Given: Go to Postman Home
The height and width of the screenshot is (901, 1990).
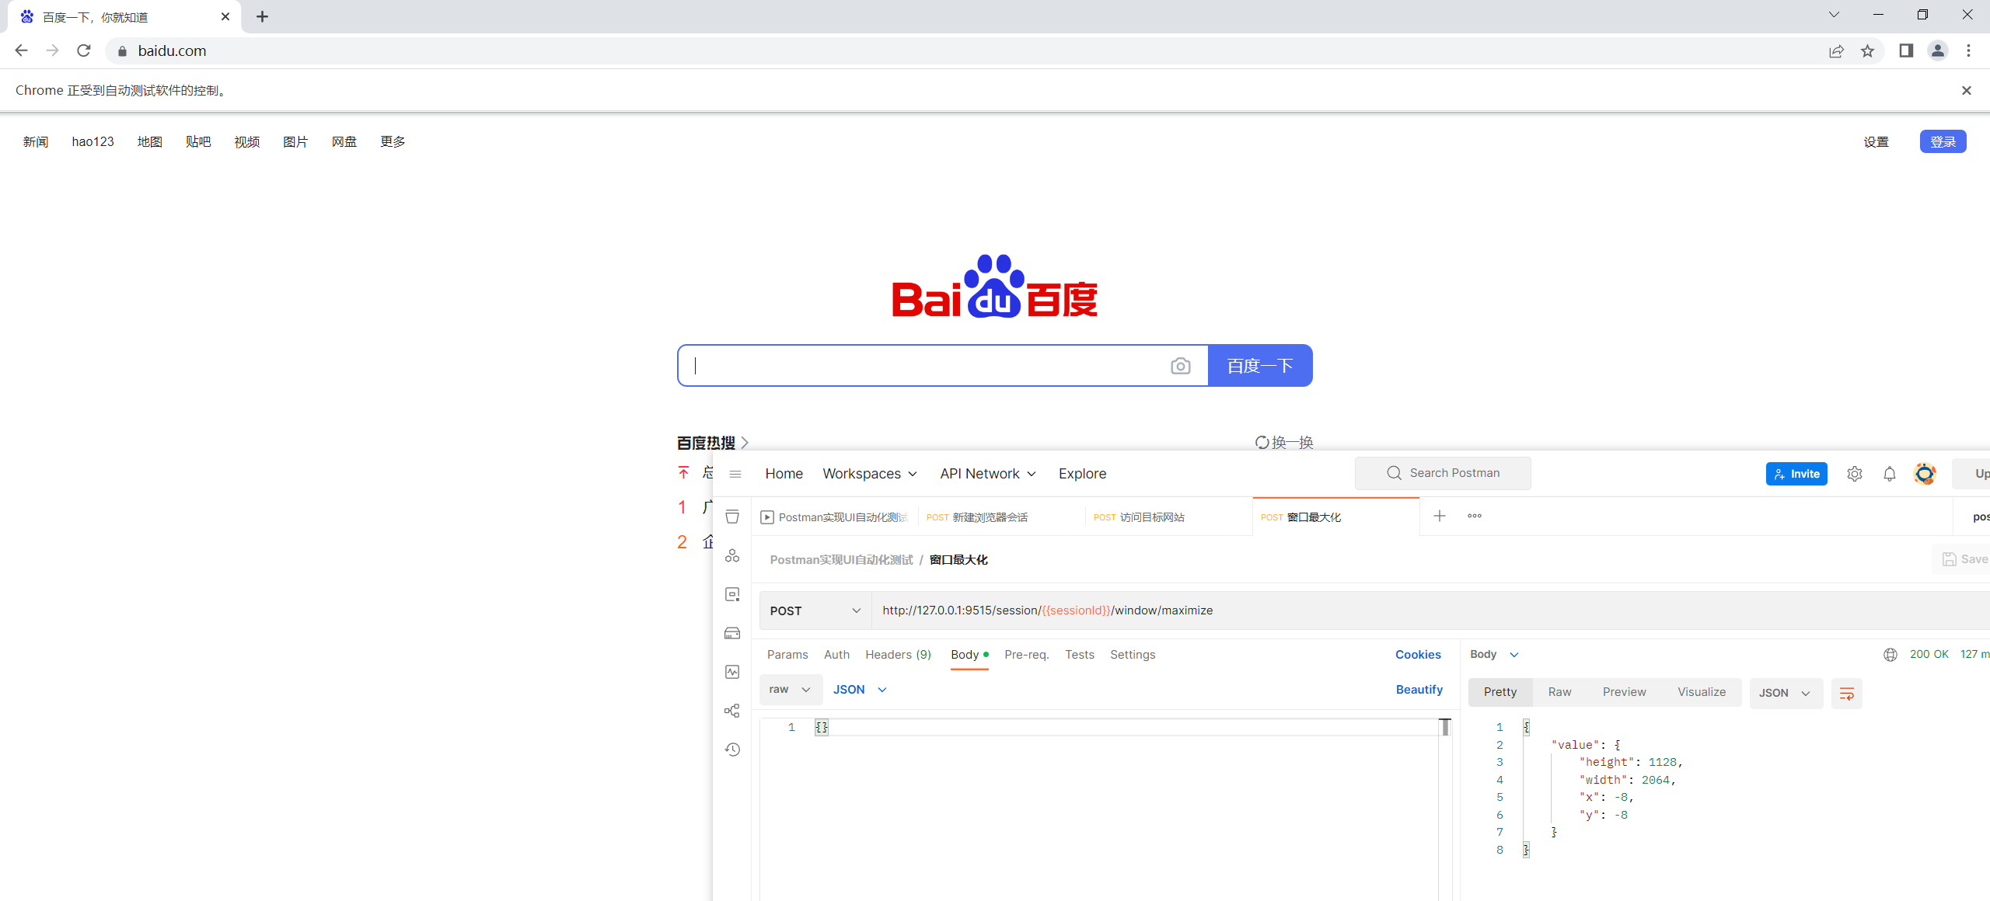Looking at the screenshot, I should pyautogui.click(x=784, y=474).
